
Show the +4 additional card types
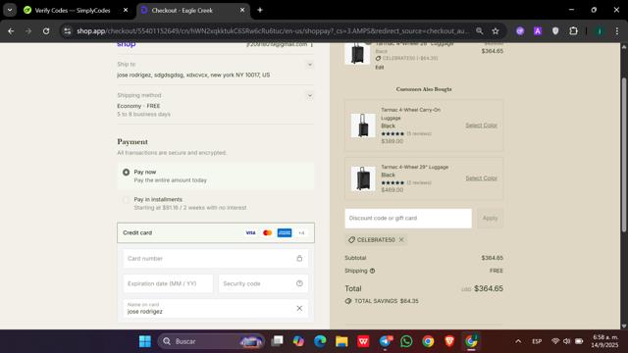pyautogui.click(x=301, y=232)
